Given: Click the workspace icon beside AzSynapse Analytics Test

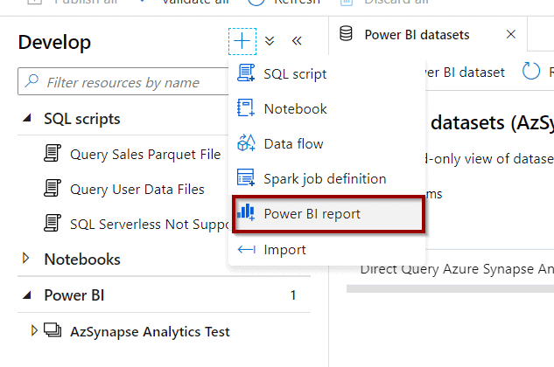Looking at the screenshot, I should (x=53, y=330).
